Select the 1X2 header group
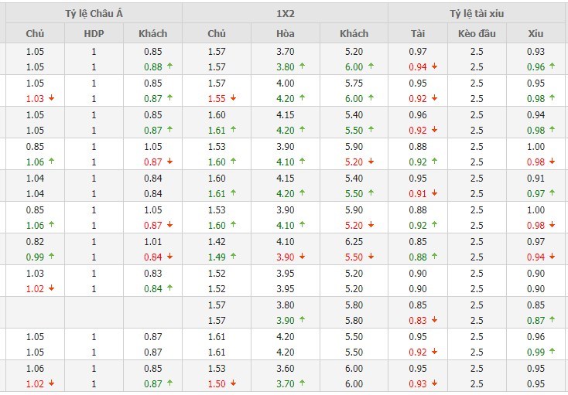The width and height of the screenshot is (568, 395). 285,14
